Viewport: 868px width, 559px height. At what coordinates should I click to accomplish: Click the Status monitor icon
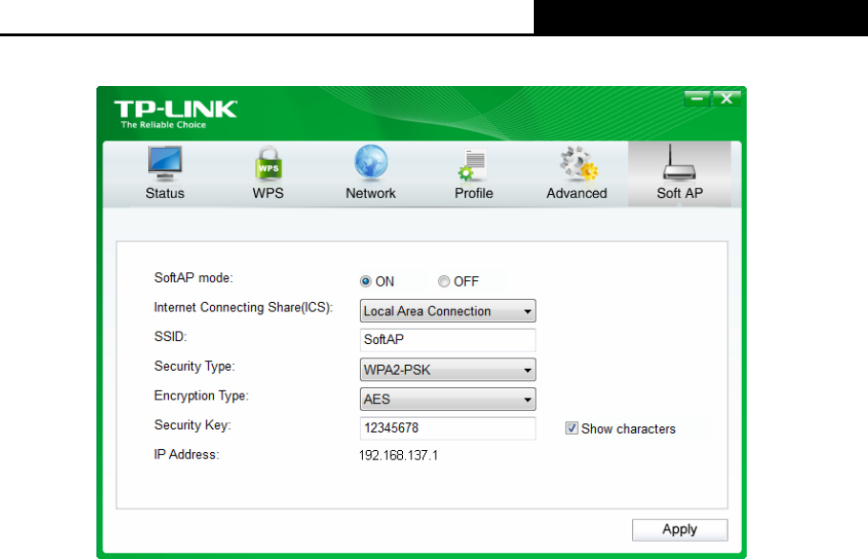(164, 163)
